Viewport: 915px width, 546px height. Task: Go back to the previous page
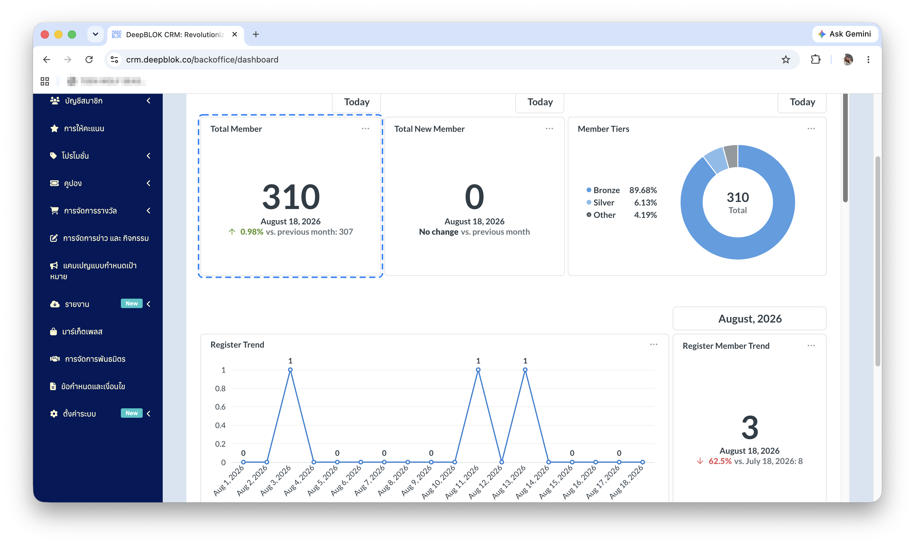point(47,59)
